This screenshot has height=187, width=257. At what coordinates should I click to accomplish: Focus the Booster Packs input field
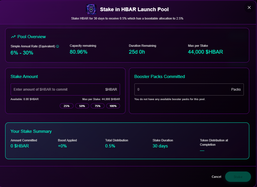(x=189, y=89)
